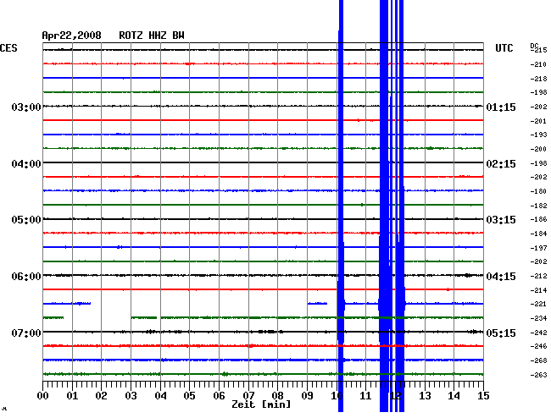
Task: Select the DC offset value "-221"
Action: 538,304
